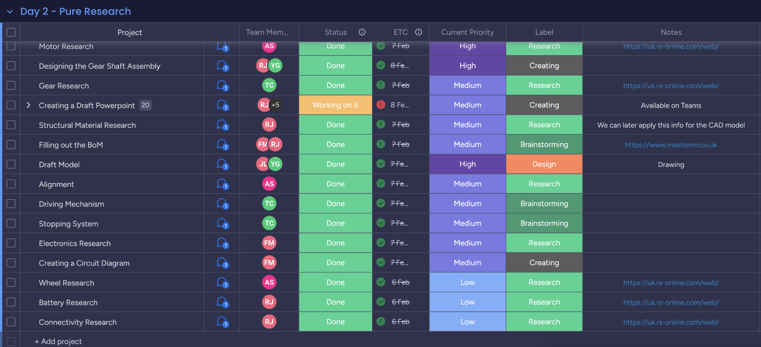Open conversation icon for Electronics Research
761x347 pixels.
pos(222,243)
